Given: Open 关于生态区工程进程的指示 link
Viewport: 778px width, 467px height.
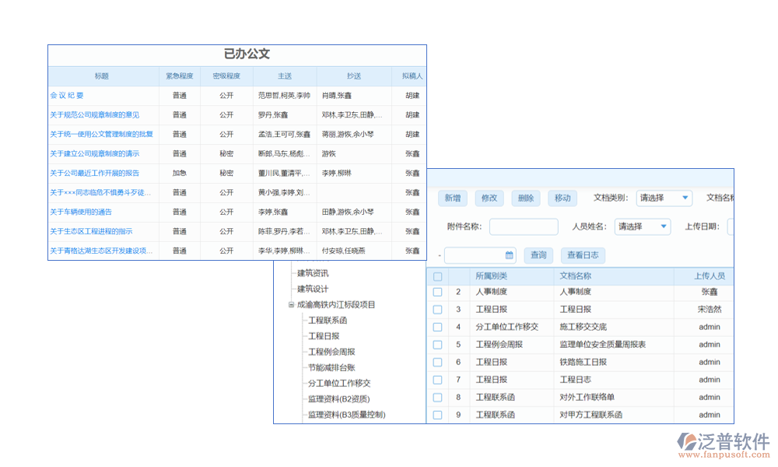Looking at the screenshot, I should point(91,230).
